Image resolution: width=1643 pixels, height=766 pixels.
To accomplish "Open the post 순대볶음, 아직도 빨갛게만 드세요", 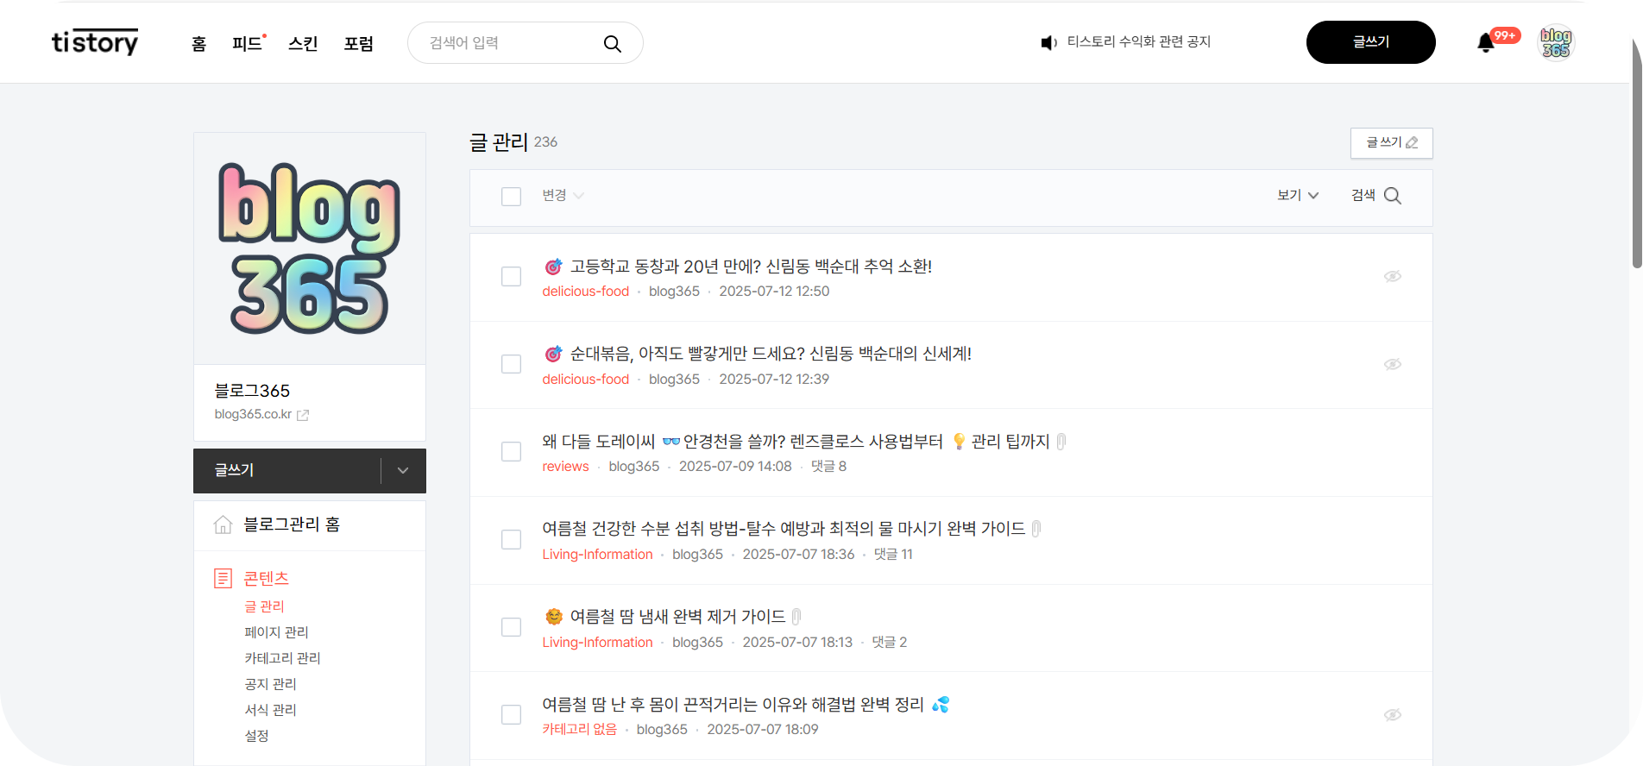I will click(771, 354).
